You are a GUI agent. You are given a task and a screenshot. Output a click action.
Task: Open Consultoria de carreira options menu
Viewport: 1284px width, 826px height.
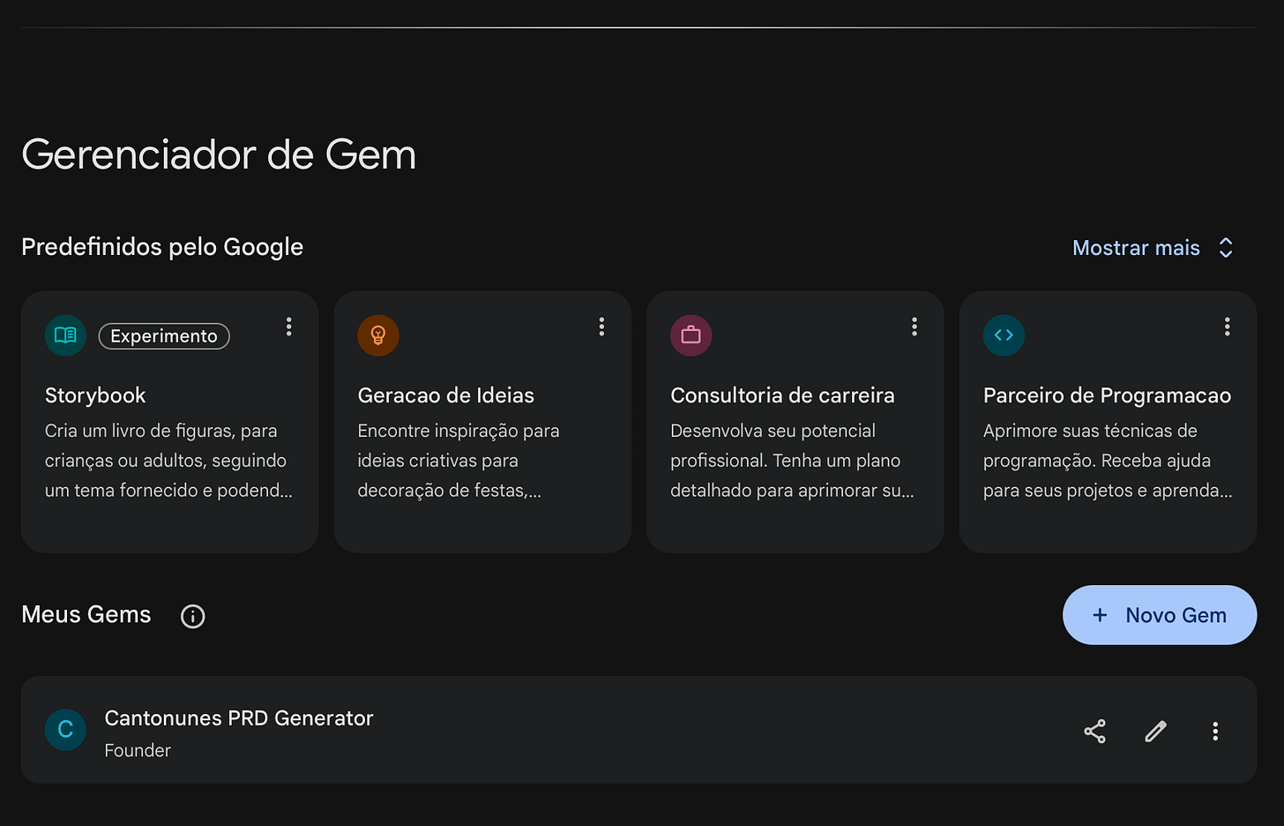click(914, 327)
